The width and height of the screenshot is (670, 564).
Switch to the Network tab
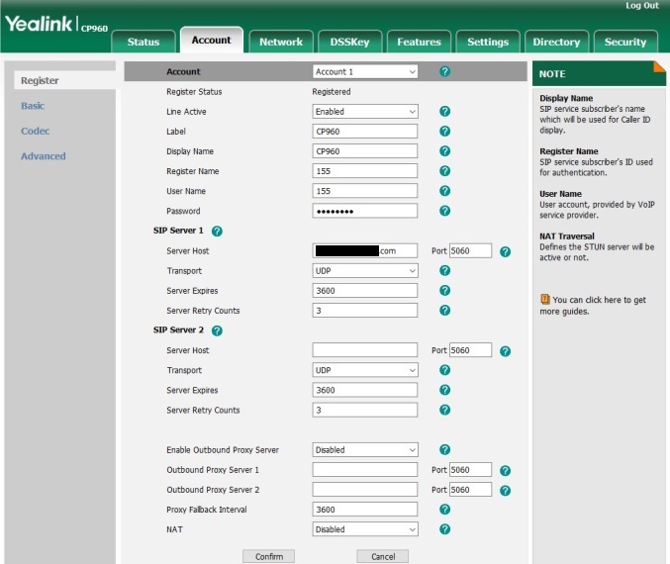[281, 42]
